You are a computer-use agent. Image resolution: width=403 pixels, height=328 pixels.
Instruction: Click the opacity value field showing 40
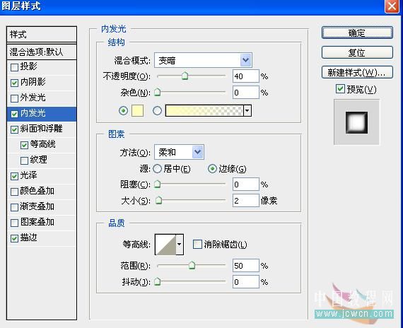(x=246, y=76)
